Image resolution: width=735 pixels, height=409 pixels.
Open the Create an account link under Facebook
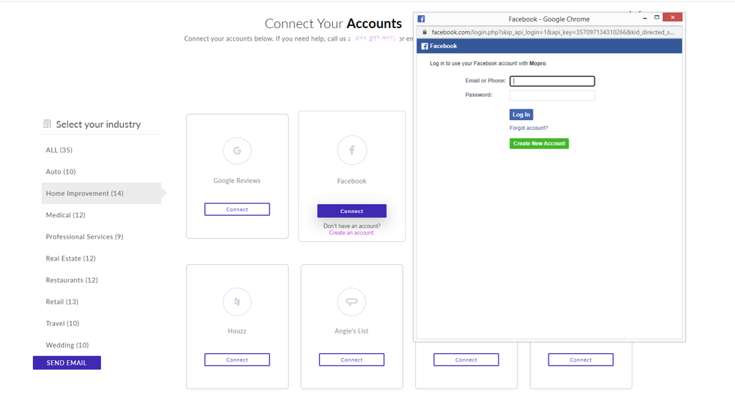[x=351, y=233]
